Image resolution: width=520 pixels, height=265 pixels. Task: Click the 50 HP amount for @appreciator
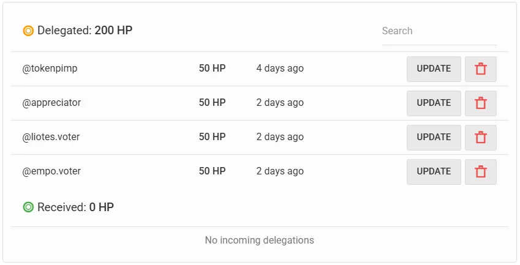213,103
